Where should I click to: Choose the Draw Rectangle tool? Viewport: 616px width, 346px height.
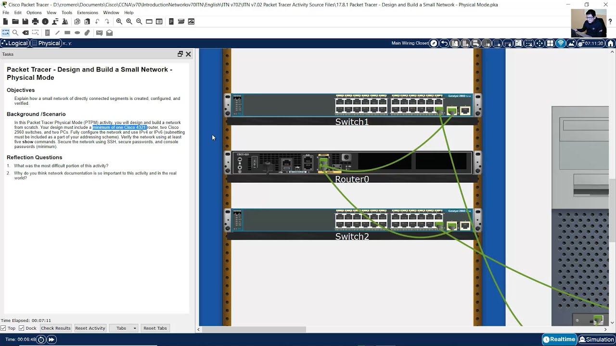(x=67, y=33)
